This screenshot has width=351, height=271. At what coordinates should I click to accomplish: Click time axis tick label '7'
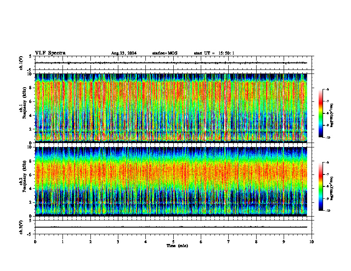(x=229, y=242)
